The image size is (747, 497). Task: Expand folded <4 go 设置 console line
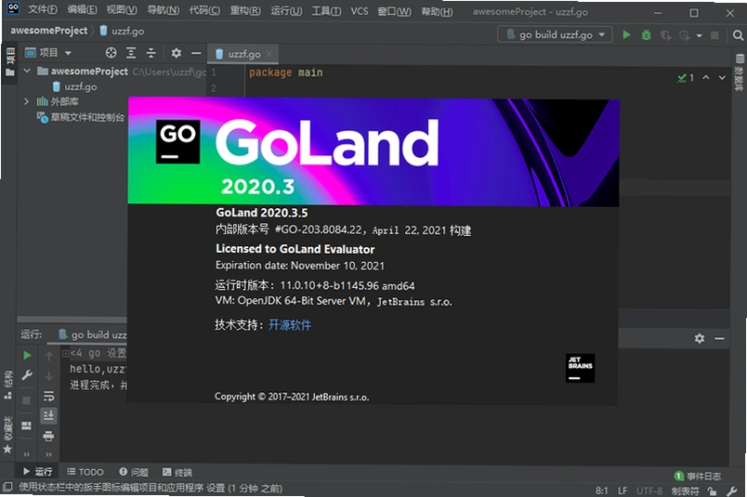pyautogui.click(x=65, y=353)
